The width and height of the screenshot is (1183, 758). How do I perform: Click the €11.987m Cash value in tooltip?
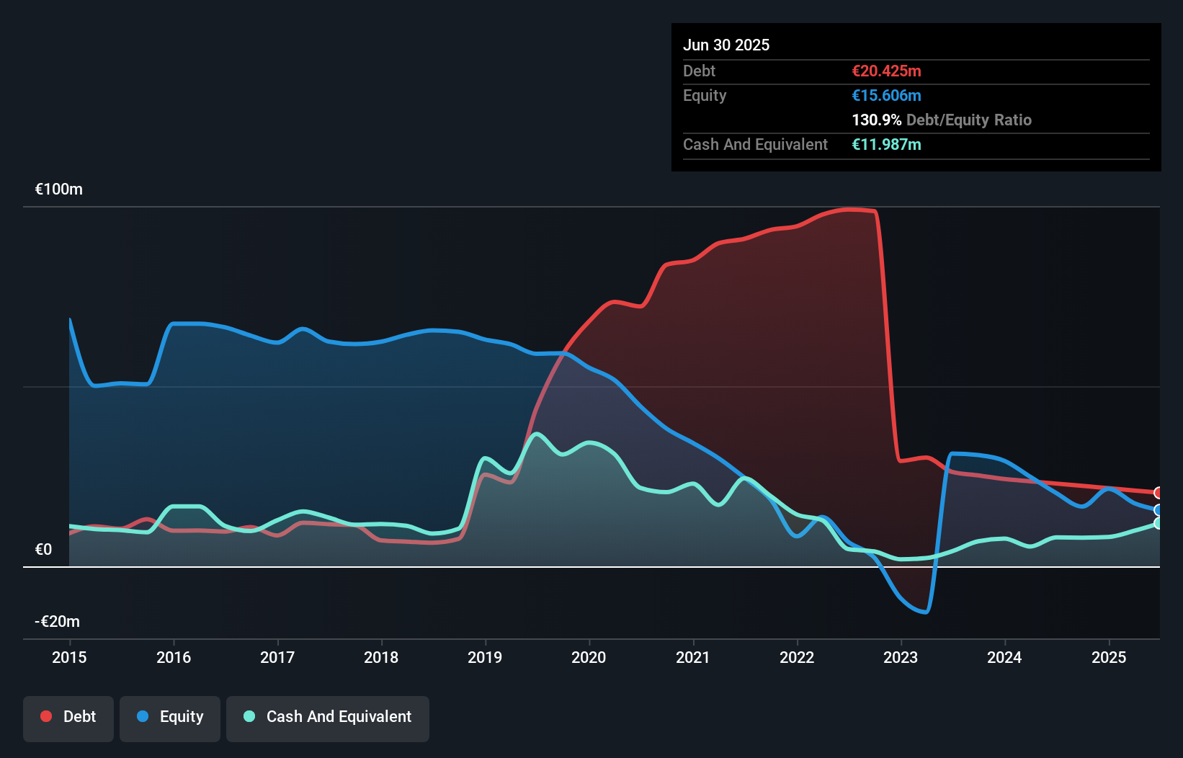tap(886, 144)
